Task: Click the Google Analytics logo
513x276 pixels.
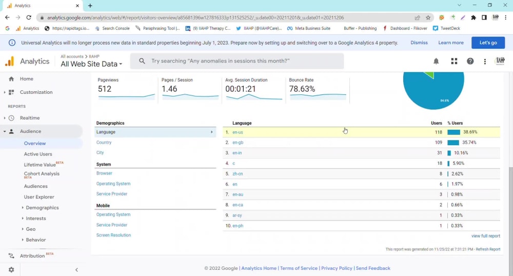Action: coord(9,61)
